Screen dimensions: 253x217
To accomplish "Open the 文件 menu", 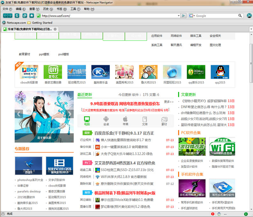I will click(x=7, y=9).
